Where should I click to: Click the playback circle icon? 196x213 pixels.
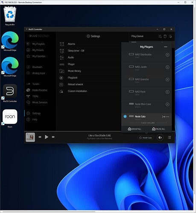click(61, 78)
